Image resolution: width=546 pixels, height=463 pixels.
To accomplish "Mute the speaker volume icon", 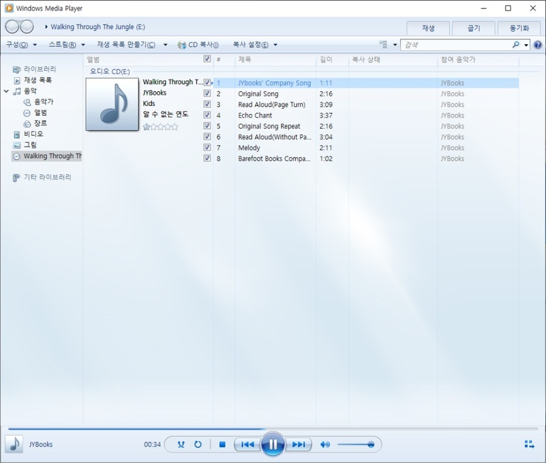I will [325, 444].
